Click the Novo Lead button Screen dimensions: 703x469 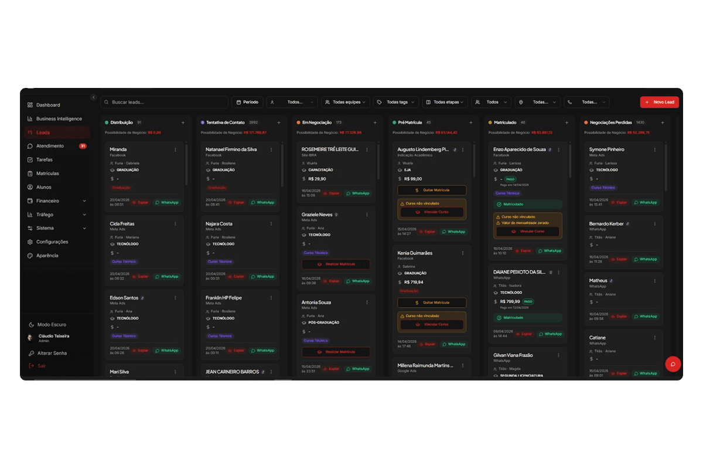660,102
